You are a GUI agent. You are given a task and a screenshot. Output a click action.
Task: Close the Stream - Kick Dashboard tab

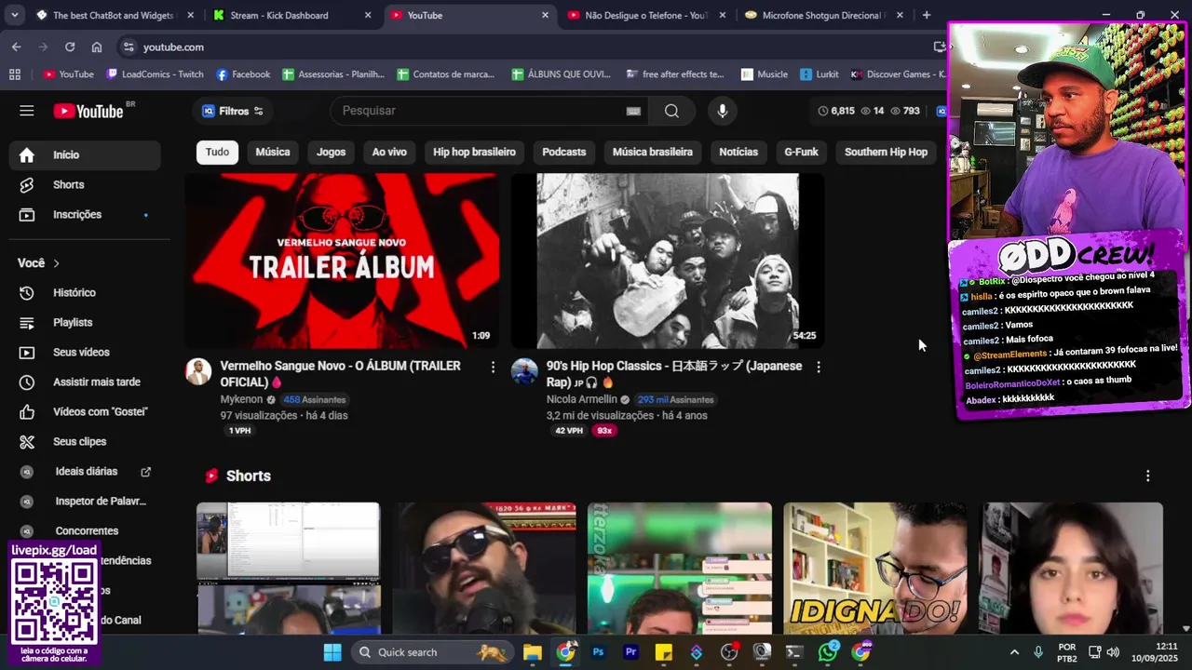[x=368, y=15]
